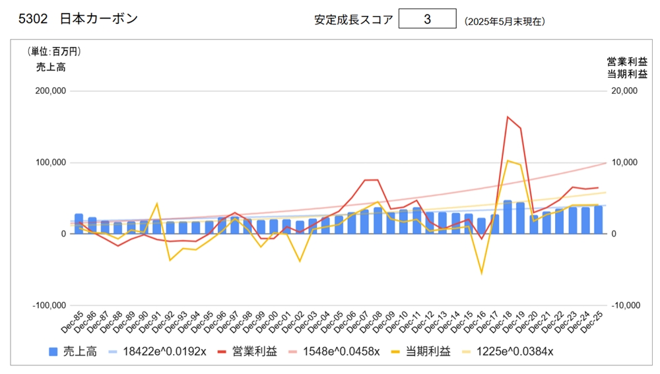Click the Dec-25 sales bar

click(x=598, y=220)
